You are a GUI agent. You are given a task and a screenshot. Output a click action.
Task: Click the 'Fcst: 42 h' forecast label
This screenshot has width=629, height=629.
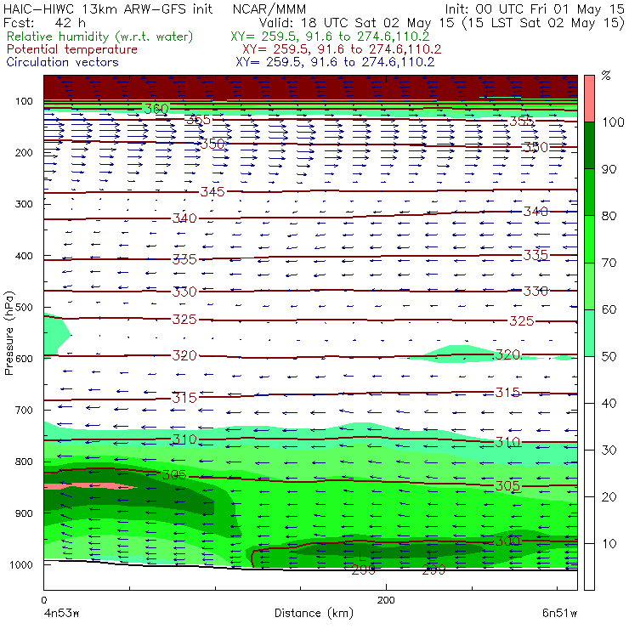coord(44,22)
